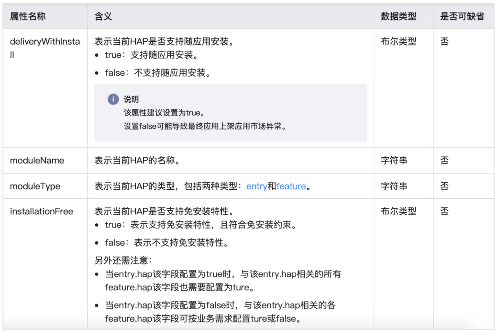The image size is (501, 332).
Task: Click bullet 当entry.hap该字段配置为false时
Action: [220, 312]
